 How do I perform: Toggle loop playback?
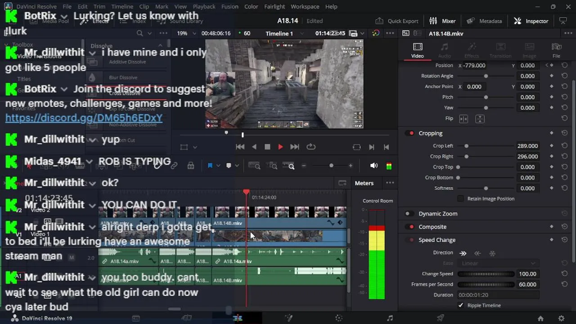click(311, 147)
